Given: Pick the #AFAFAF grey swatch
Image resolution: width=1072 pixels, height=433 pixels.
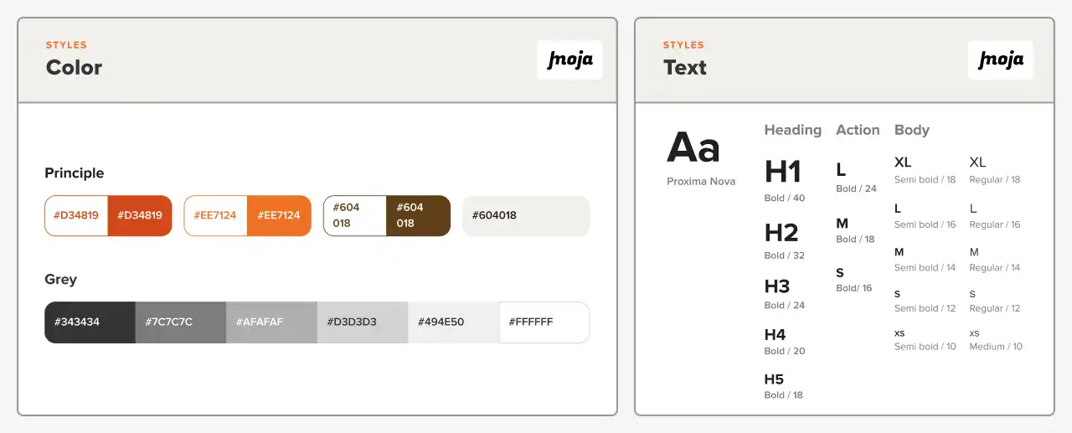Looking at the screenshot, I should [x=271, y=322].
